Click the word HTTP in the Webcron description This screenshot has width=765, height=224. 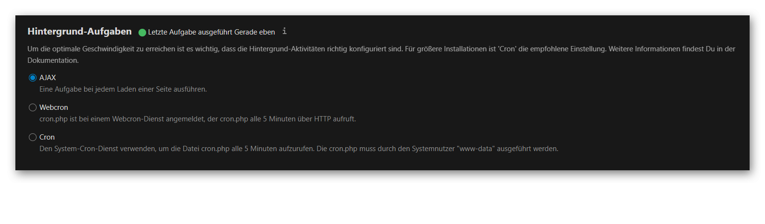323,119
